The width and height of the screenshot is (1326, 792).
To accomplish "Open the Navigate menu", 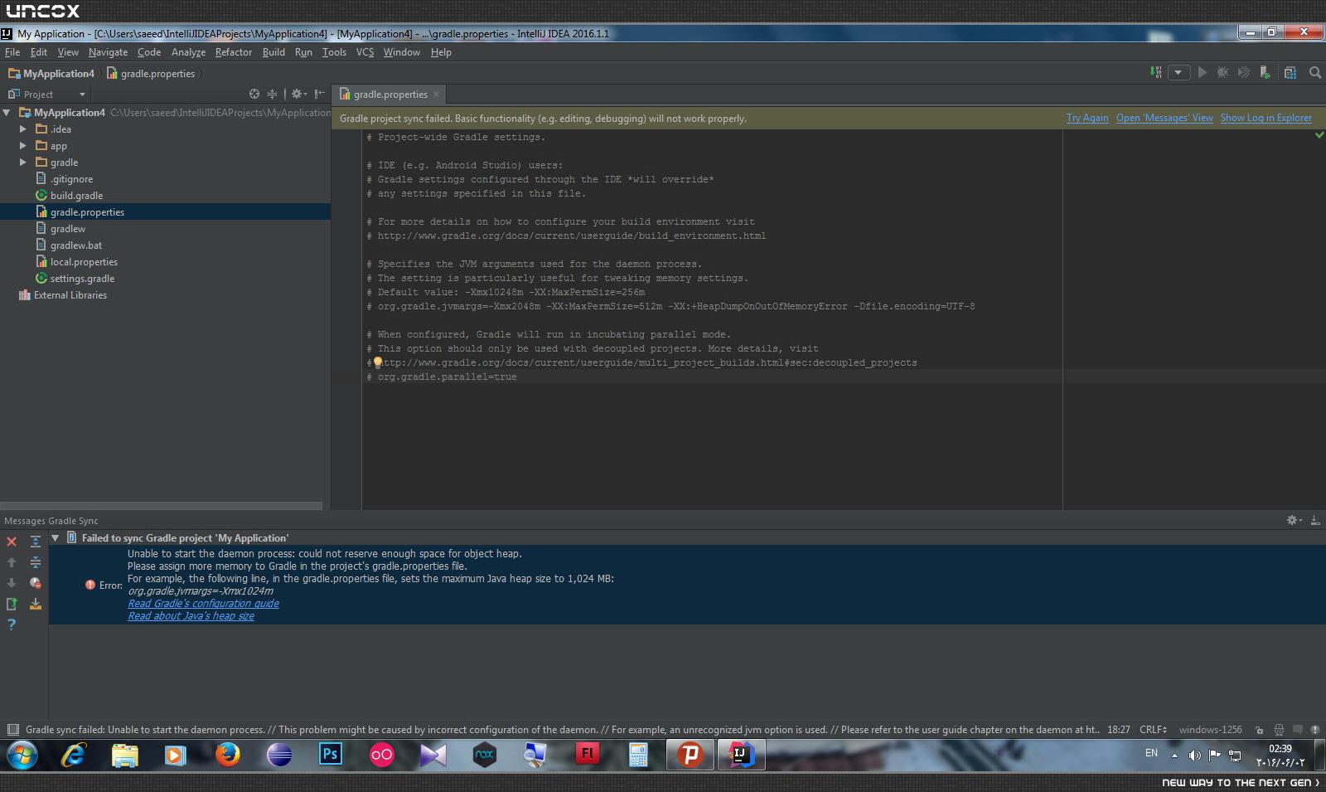I will pyautogui.click(x=108, y=51).
